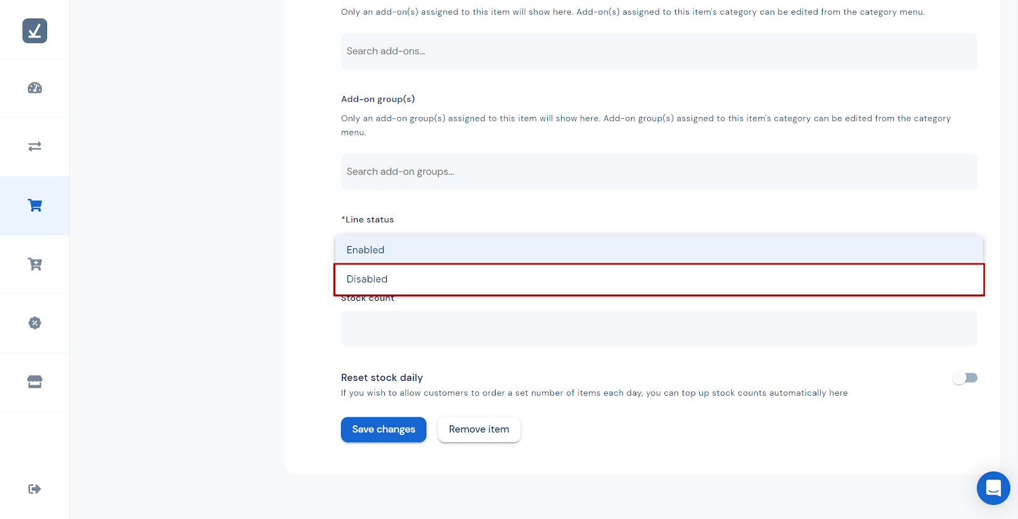Click the Line status label
Screen dimensions: 1018x519
(x=369, y=219)
